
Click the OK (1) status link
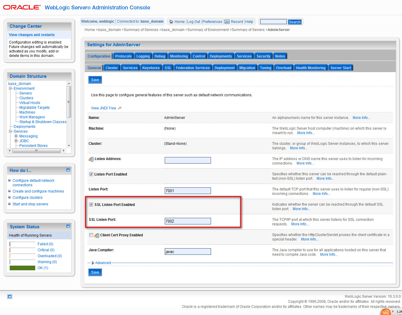click(43, 268)
